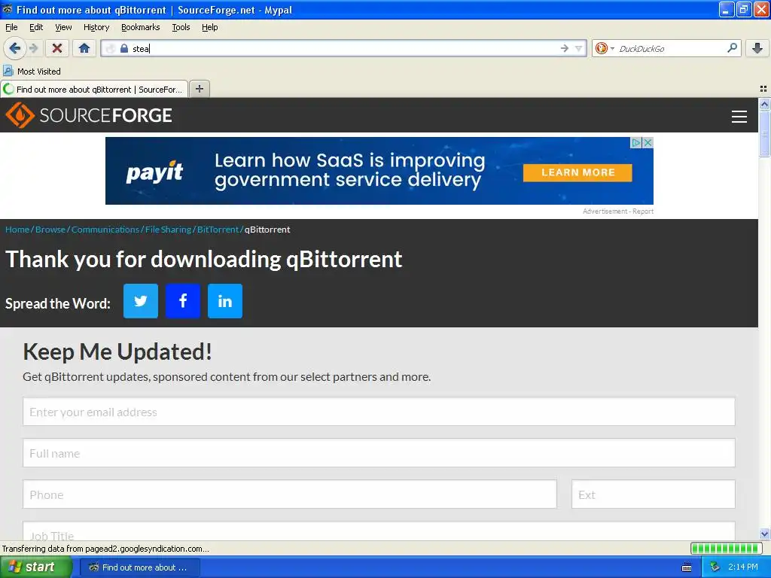This screenshot has width=771, height=578.
Task: Click the tab groups grid icon
Action: point(763,89)
